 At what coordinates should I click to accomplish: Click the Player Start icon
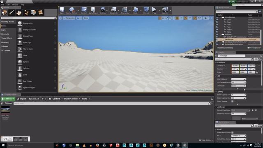point(20,49)
